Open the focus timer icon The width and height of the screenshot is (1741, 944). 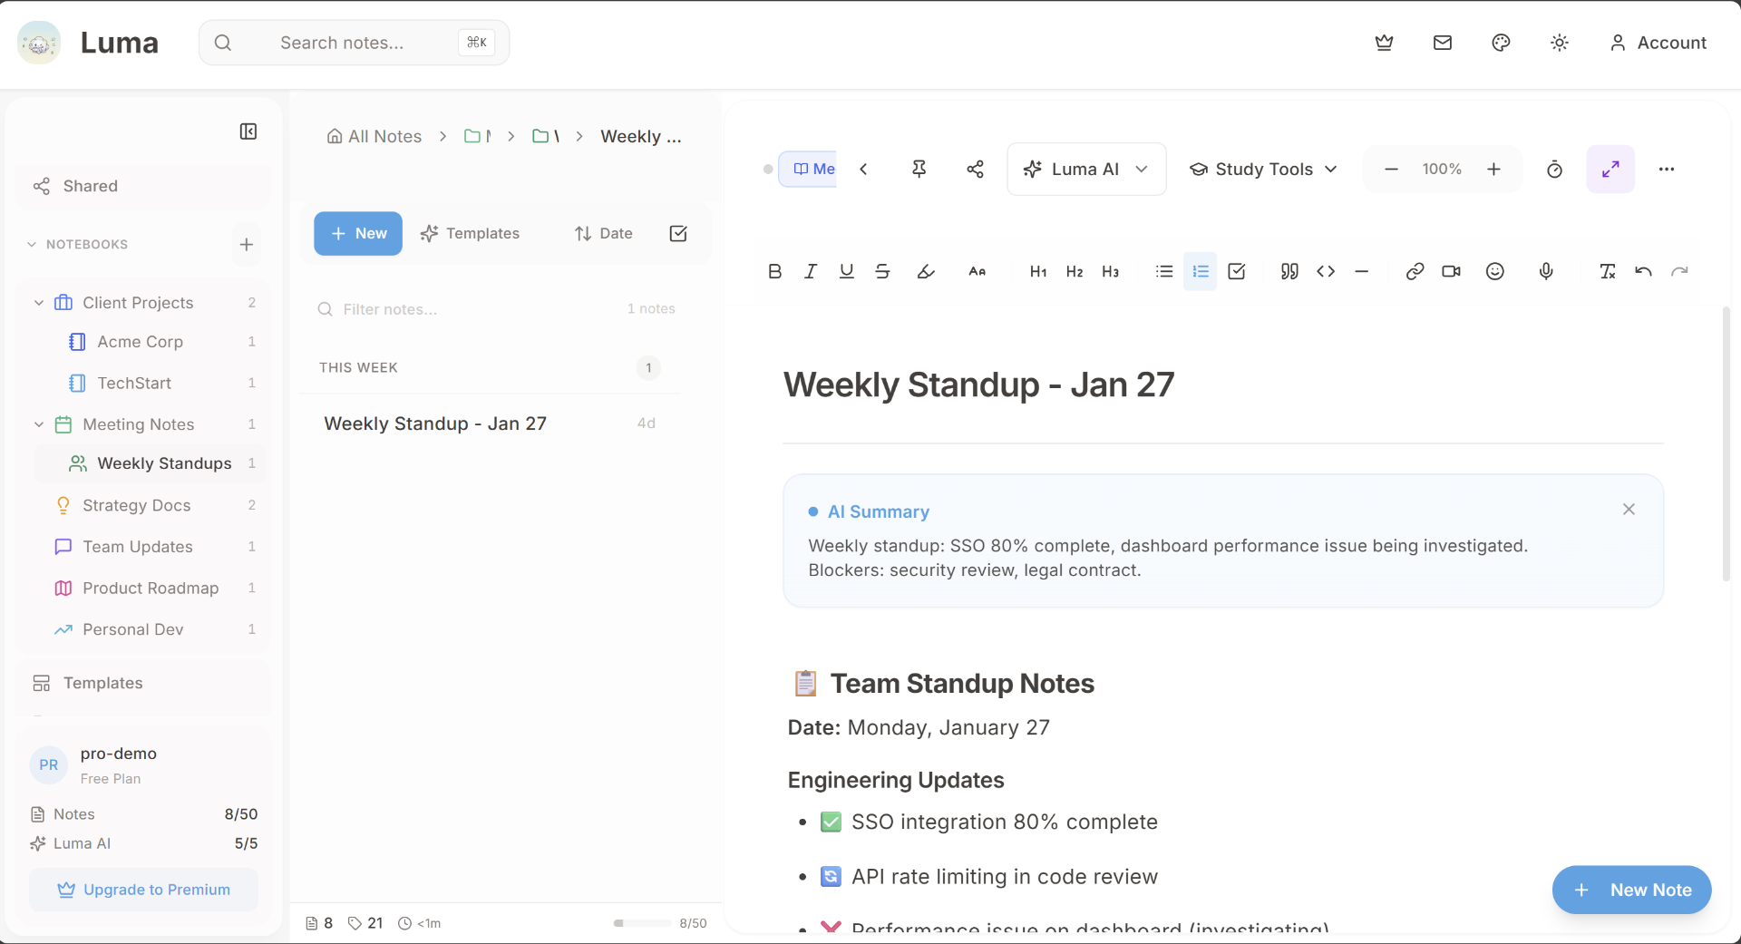pos(1554,169)
